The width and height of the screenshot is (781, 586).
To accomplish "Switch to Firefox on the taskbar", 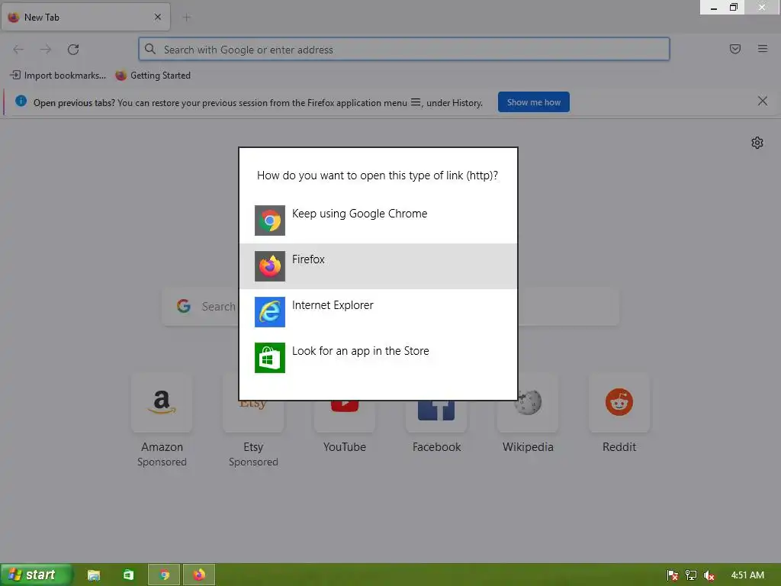I will 199,575.
